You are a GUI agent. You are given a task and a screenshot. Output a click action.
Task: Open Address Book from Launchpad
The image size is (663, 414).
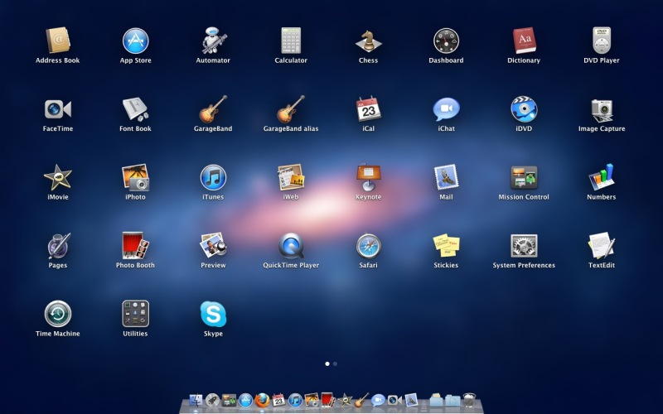tap(58, 41)
